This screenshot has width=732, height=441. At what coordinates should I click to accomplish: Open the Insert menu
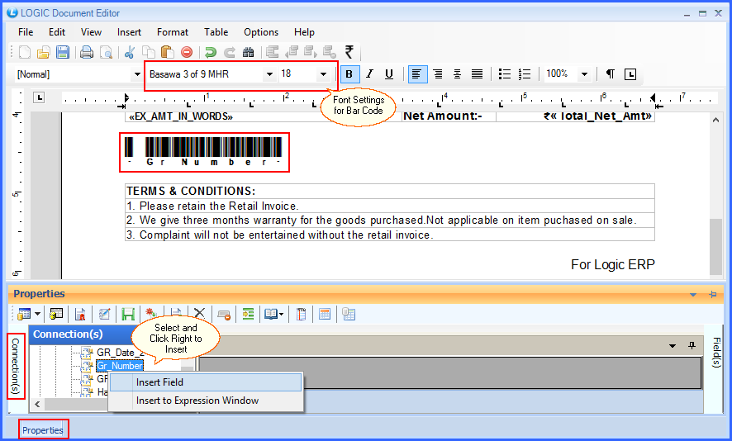pyautogui.click(x=130, y=32)
